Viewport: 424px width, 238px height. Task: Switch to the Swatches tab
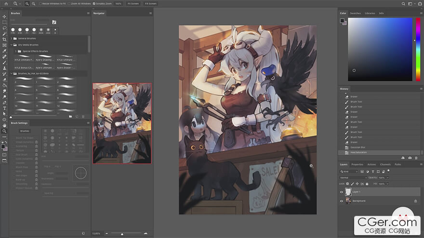[x=355, y=13]
